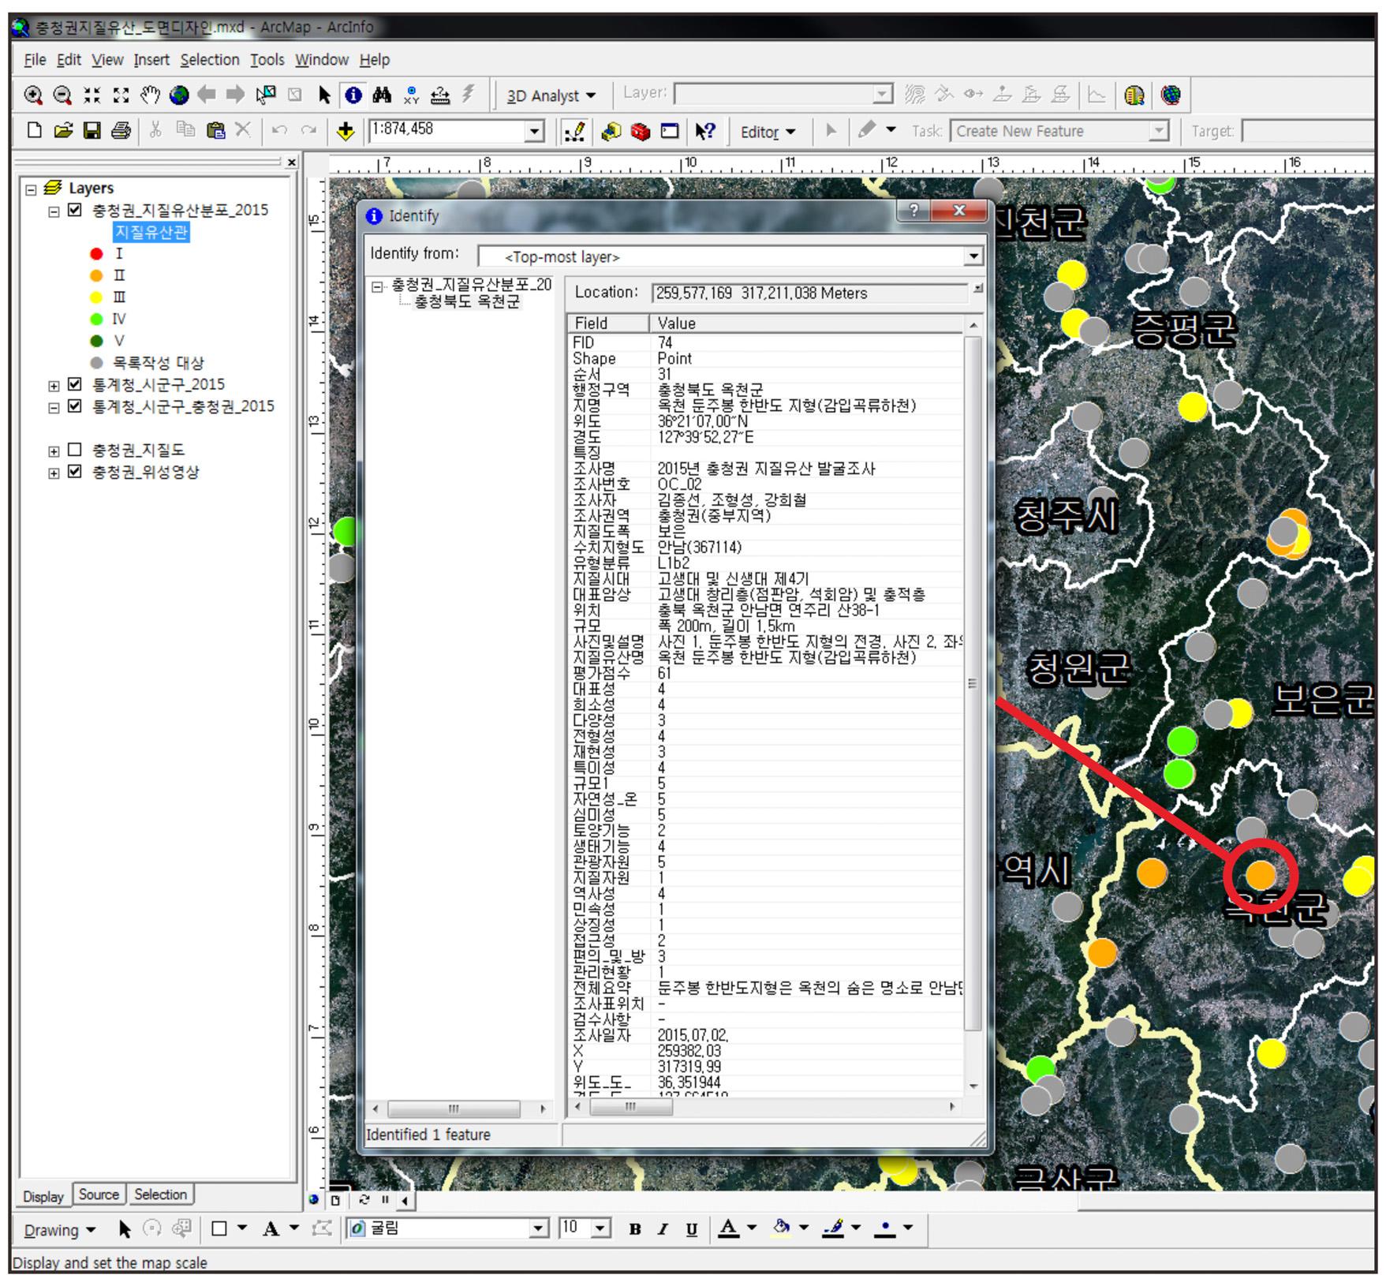Enable the 충청권_지질도 layer checkbox
1386x1286 pixels.
click(x=75, y=450)
